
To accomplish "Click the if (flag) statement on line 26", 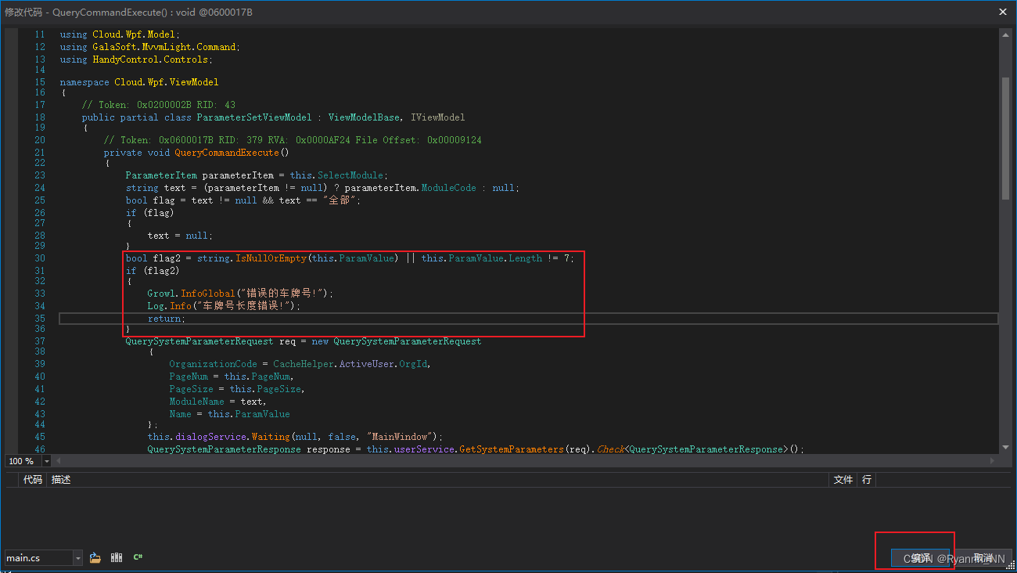I will coord(150,213).
